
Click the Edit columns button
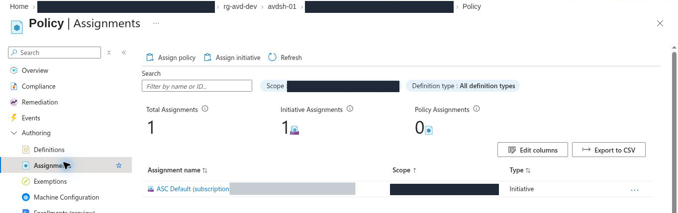pos(532,150)
